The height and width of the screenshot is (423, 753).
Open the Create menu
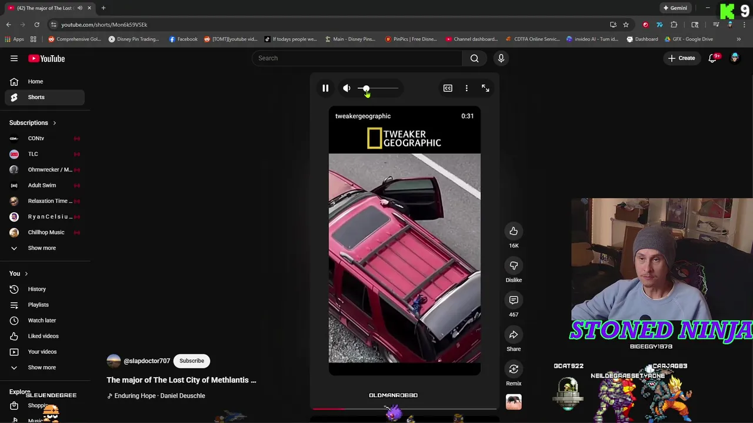pos(681,58)
